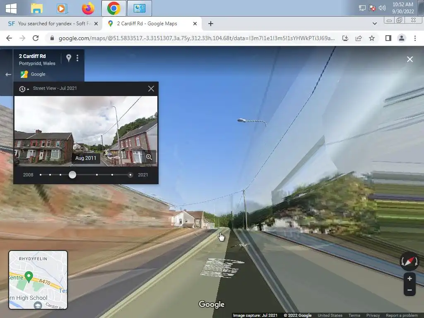This screenshot has height=318, width=424.
Task: Go forward in browser history
Action: (22, 38)
